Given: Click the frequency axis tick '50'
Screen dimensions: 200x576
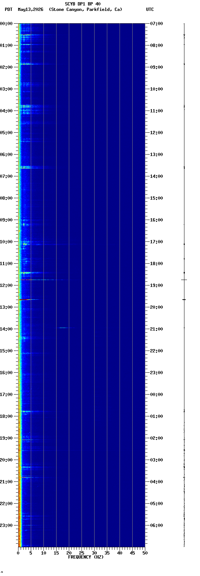Looking at the screenshot, I should pos(145,553).
